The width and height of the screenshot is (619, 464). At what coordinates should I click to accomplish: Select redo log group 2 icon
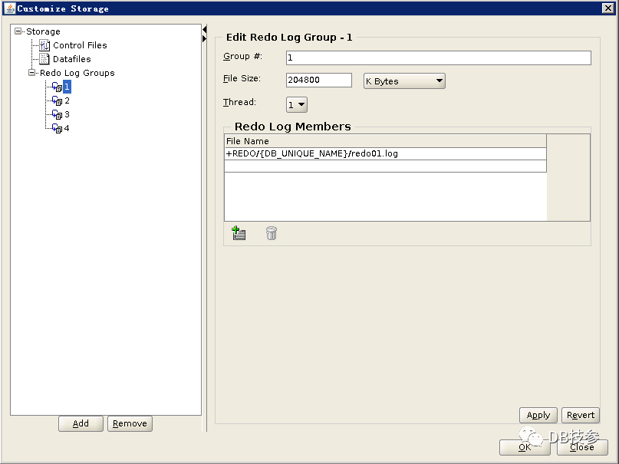[x=57, y=101]
